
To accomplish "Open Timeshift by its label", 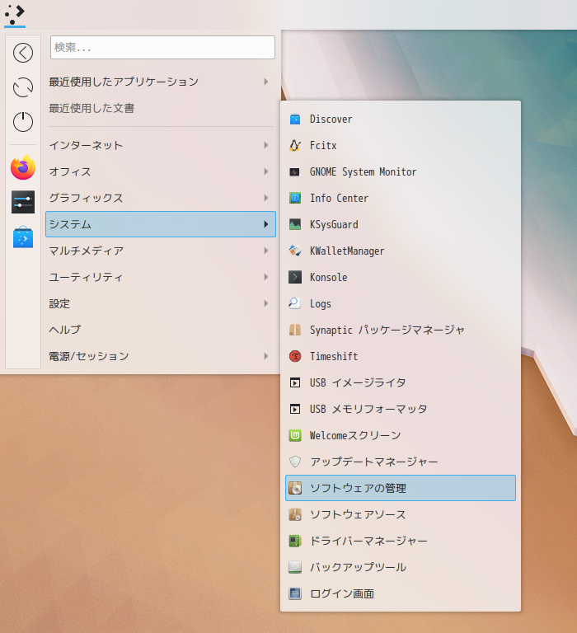I will tap(334, 356).
